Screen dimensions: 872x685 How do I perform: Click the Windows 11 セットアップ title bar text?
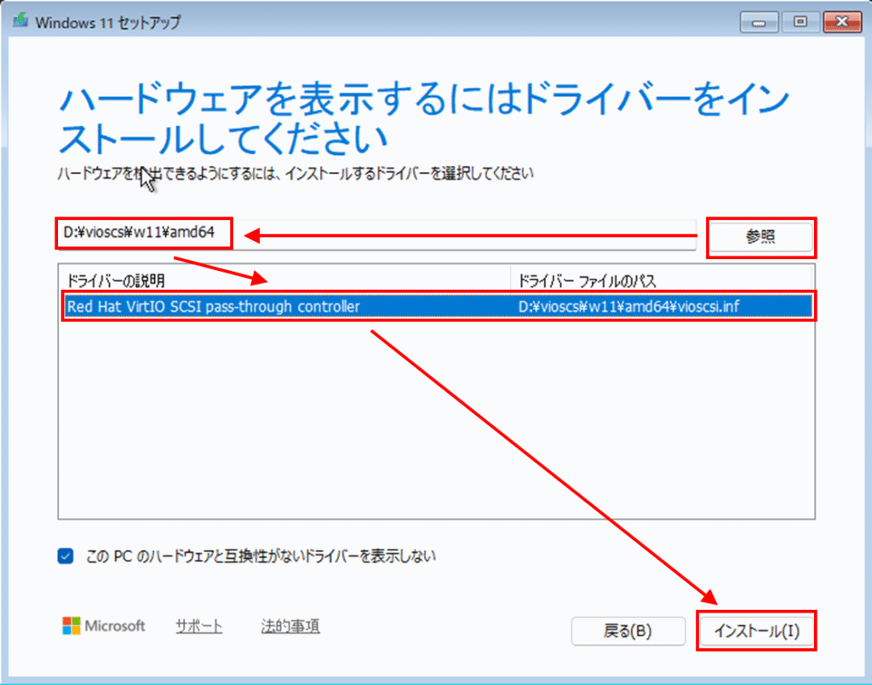pos(107,22)
